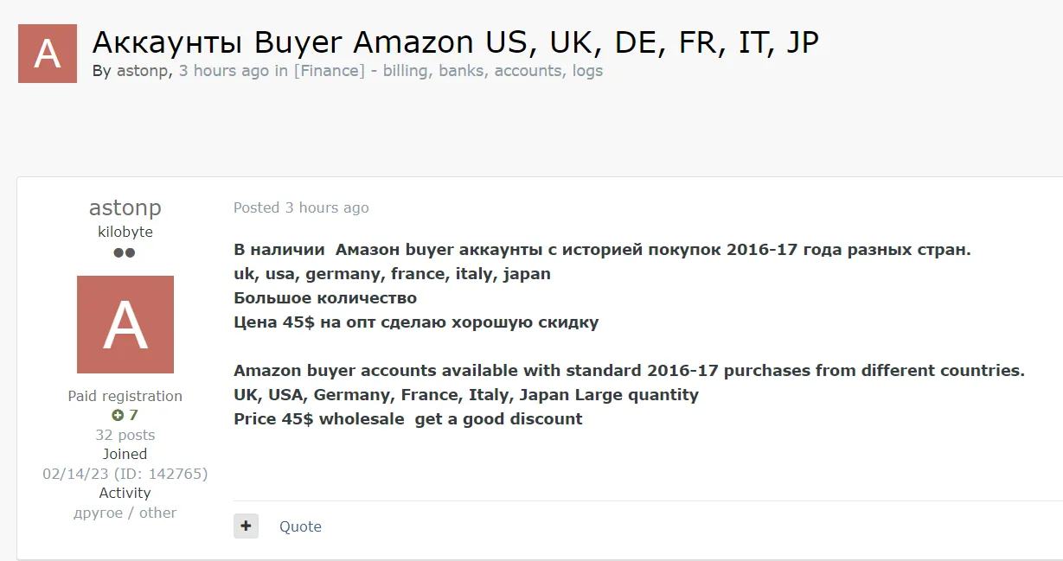Click the thread title "Аккаунты Buyer Amazon"
The image size is (1063, 561).
pyautogui.click(x=455, y=41)
